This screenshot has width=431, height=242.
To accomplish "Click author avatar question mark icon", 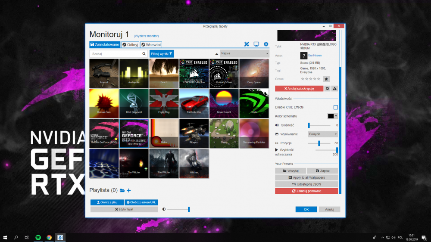I will coord(303,56).
